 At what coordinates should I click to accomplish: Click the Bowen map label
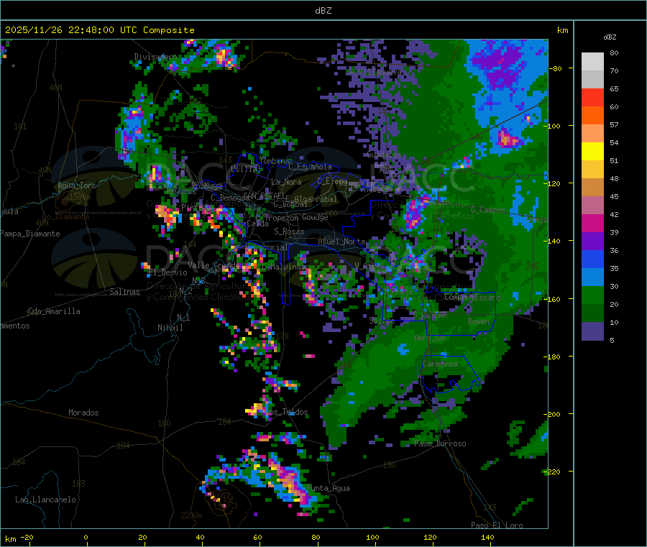pyautogui.click(x=479, y=321)
